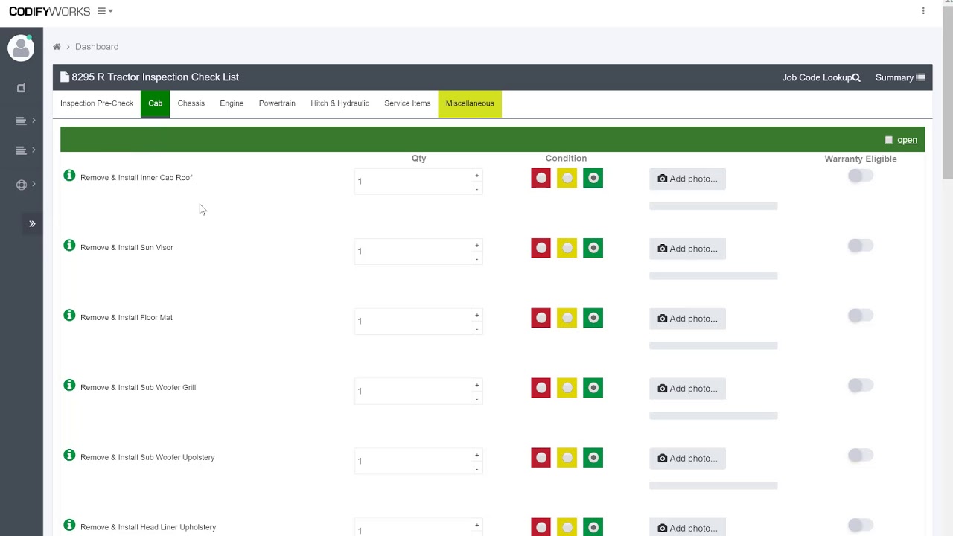
Task: Open the globe icon in sidebar
Action: [22, 185]
